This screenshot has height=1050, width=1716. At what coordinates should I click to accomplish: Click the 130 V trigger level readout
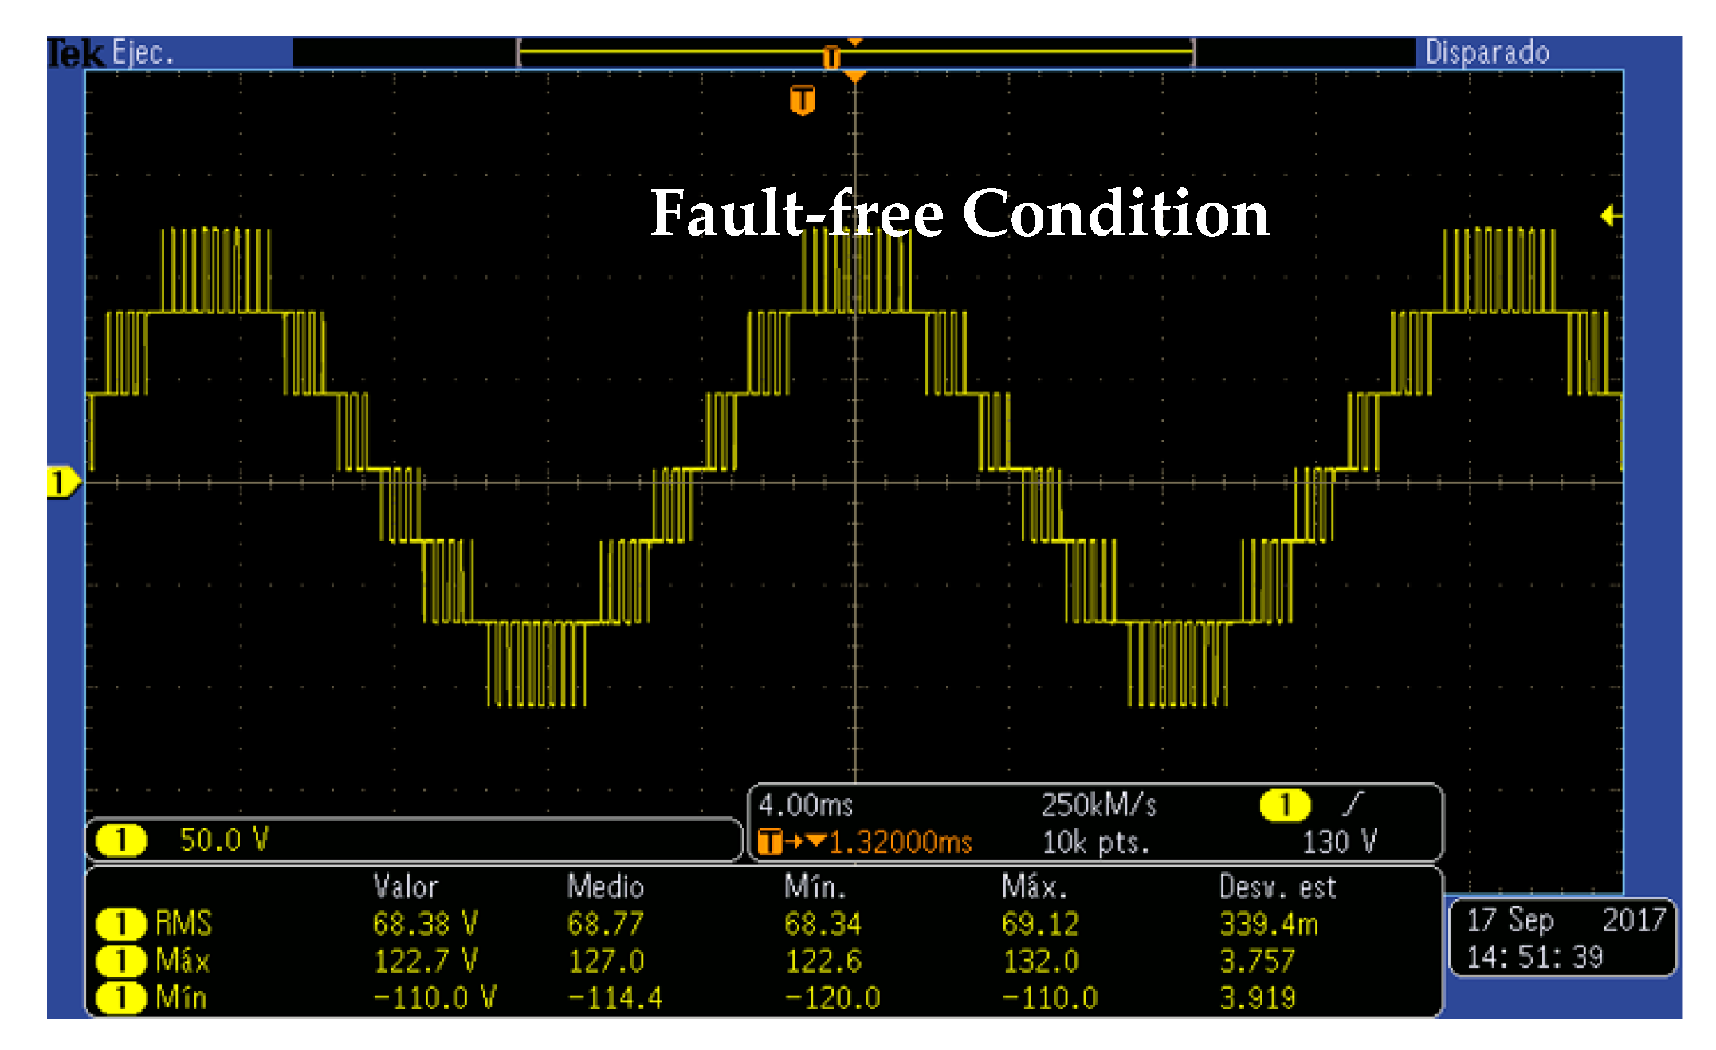[1339, 842]
